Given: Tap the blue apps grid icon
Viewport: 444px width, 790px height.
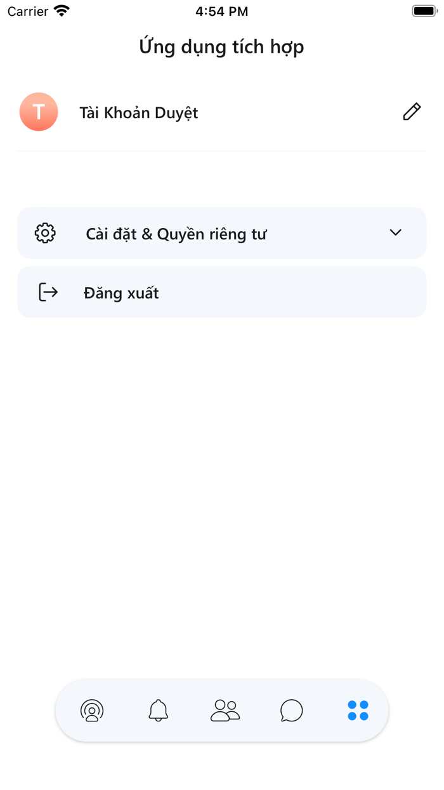Looking at the screenshot, I should (x=358, y=711).
